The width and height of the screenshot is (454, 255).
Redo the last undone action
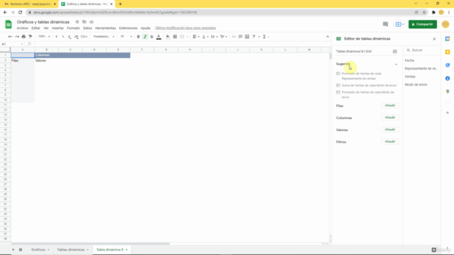tap(17, 37)
